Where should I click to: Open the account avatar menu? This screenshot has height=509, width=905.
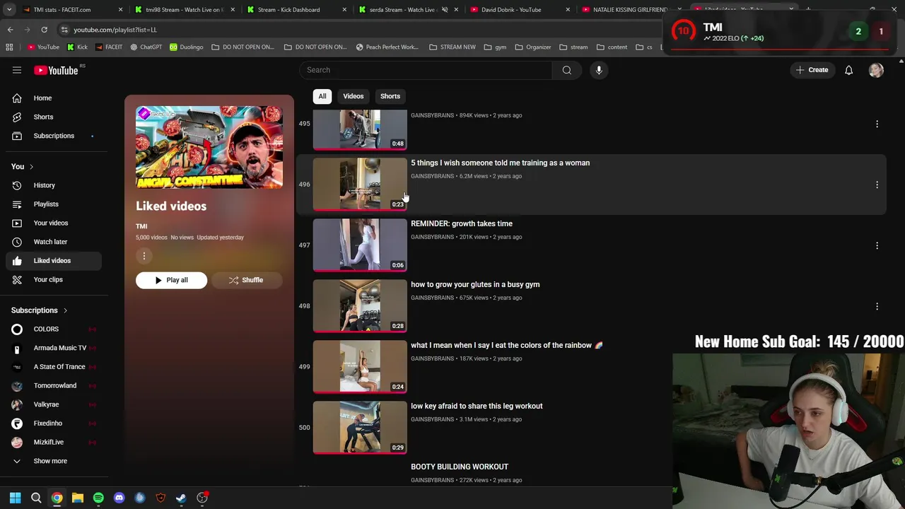876,70
